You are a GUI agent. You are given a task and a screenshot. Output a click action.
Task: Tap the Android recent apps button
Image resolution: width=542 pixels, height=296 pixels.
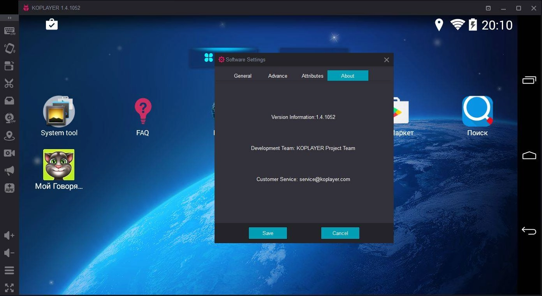click(x=529, y=80)
